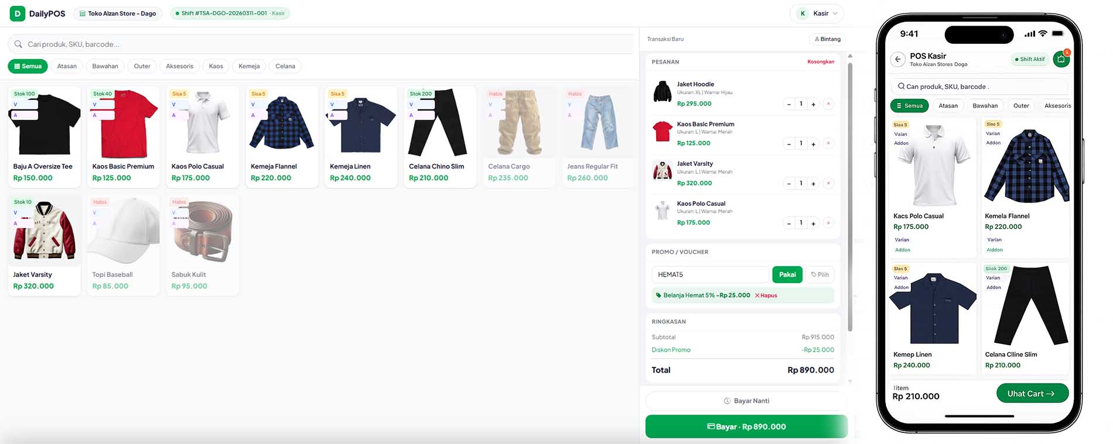Add Kemeja Linen product card
This screenshot has width=1113, height=444.
pyautogui.click(x=361, y=137)
